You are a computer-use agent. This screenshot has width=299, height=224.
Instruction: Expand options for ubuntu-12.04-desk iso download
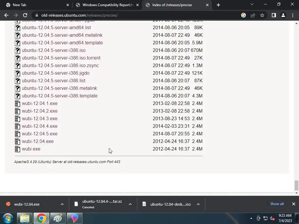198,204
